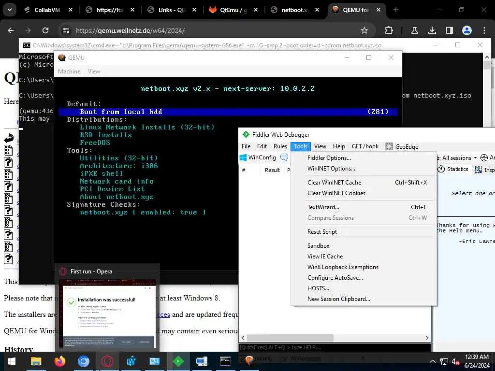Choose New Session Clipboard...
495x371 pixels.
339,299
